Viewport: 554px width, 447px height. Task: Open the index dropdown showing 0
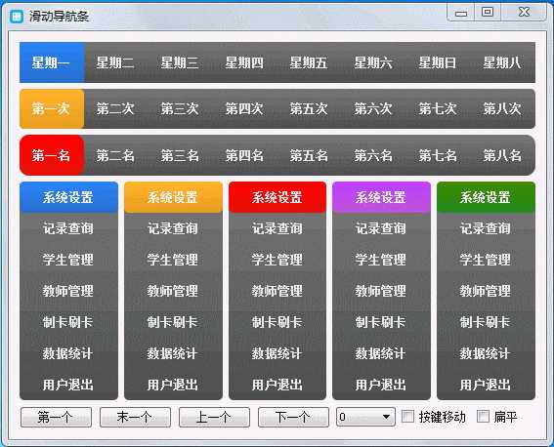pos(365,417)
